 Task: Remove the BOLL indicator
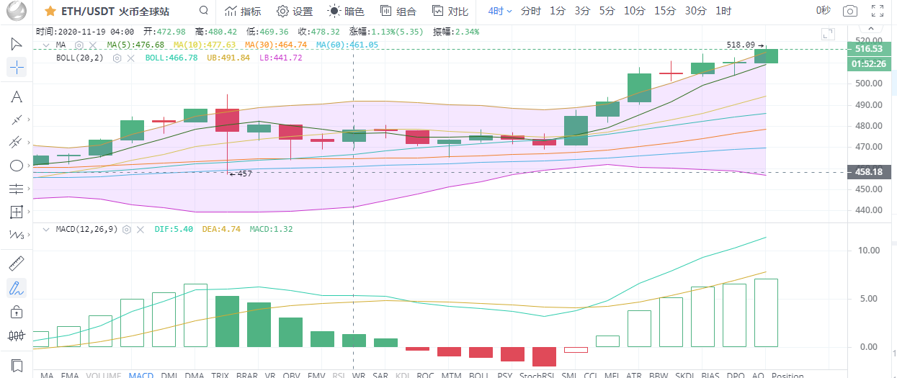pyautogui.click(x=130, y=58)
